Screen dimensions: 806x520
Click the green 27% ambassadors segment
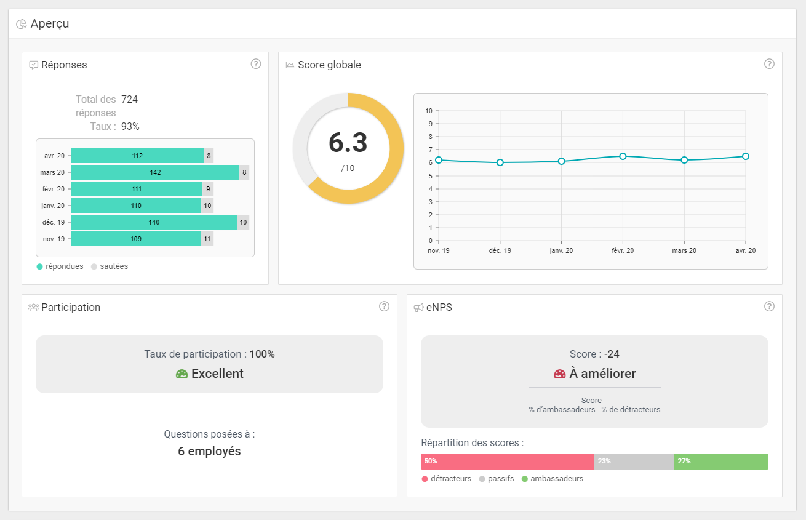721,462
